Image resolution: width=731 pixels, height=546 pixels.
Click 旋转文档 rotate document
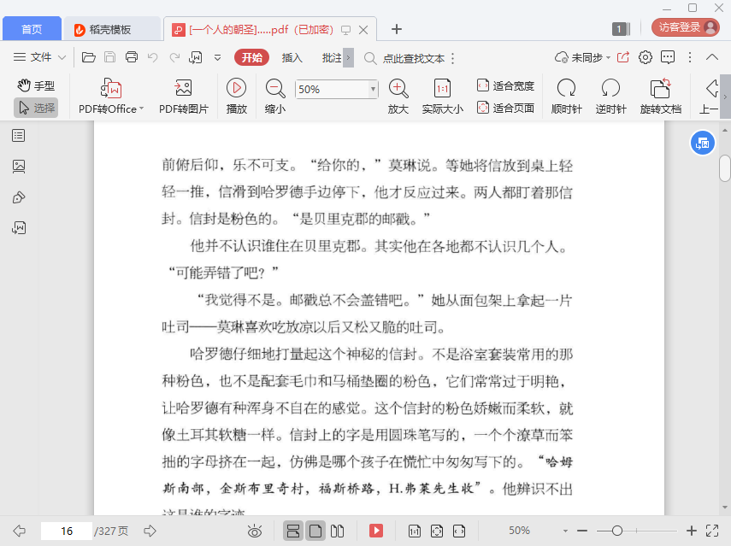pos(661,97)
